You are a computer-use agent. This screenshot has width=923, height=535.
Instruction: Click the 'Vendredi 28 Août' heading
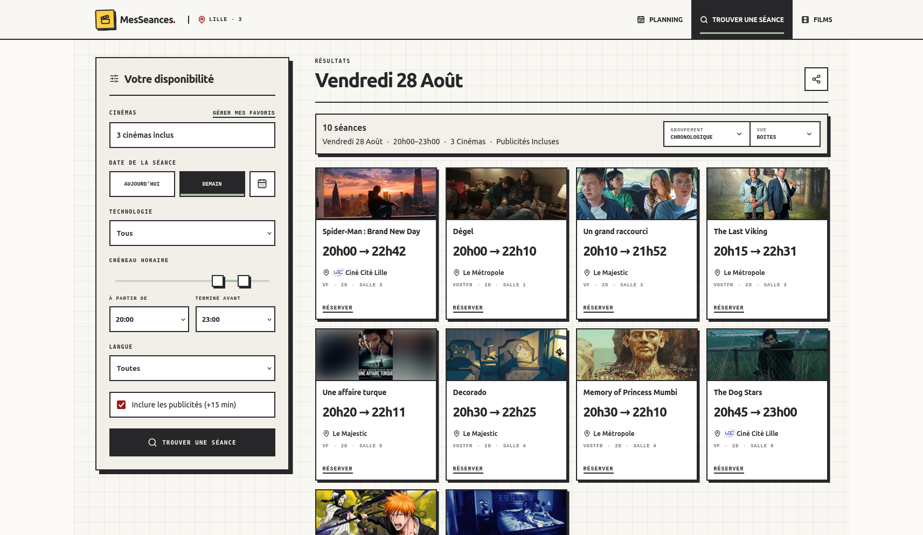click(x=389, y=80)
